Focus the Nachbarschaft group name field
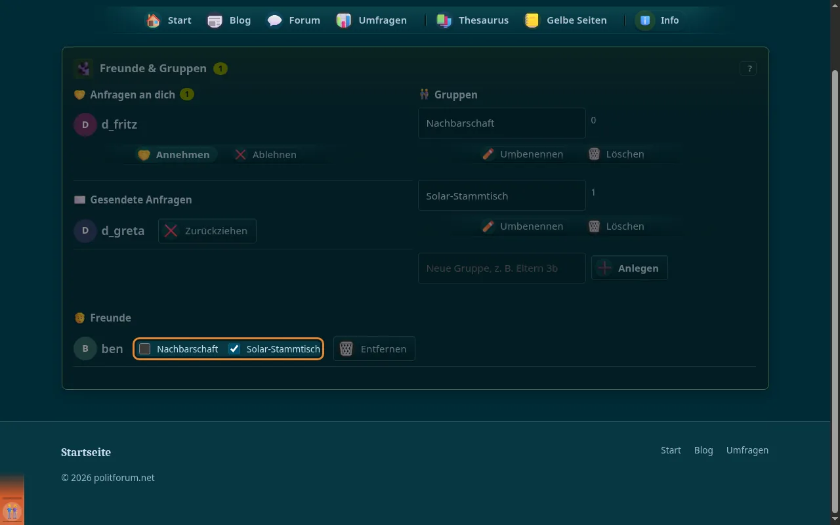 pos(502,123)
